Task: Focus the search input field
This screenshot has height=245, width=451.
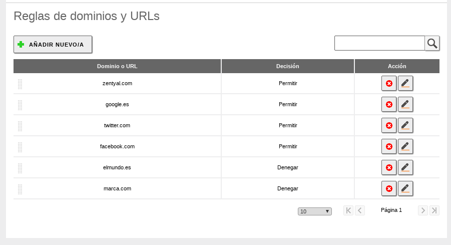Action: pos(379,43)
